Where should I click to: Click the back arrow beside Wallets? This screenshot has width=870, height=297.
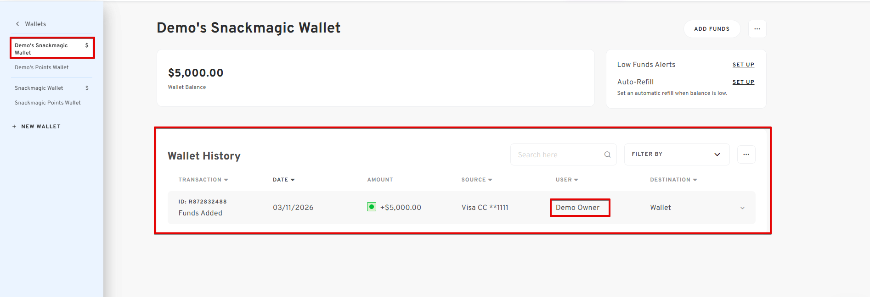click(x=17, y=24)
